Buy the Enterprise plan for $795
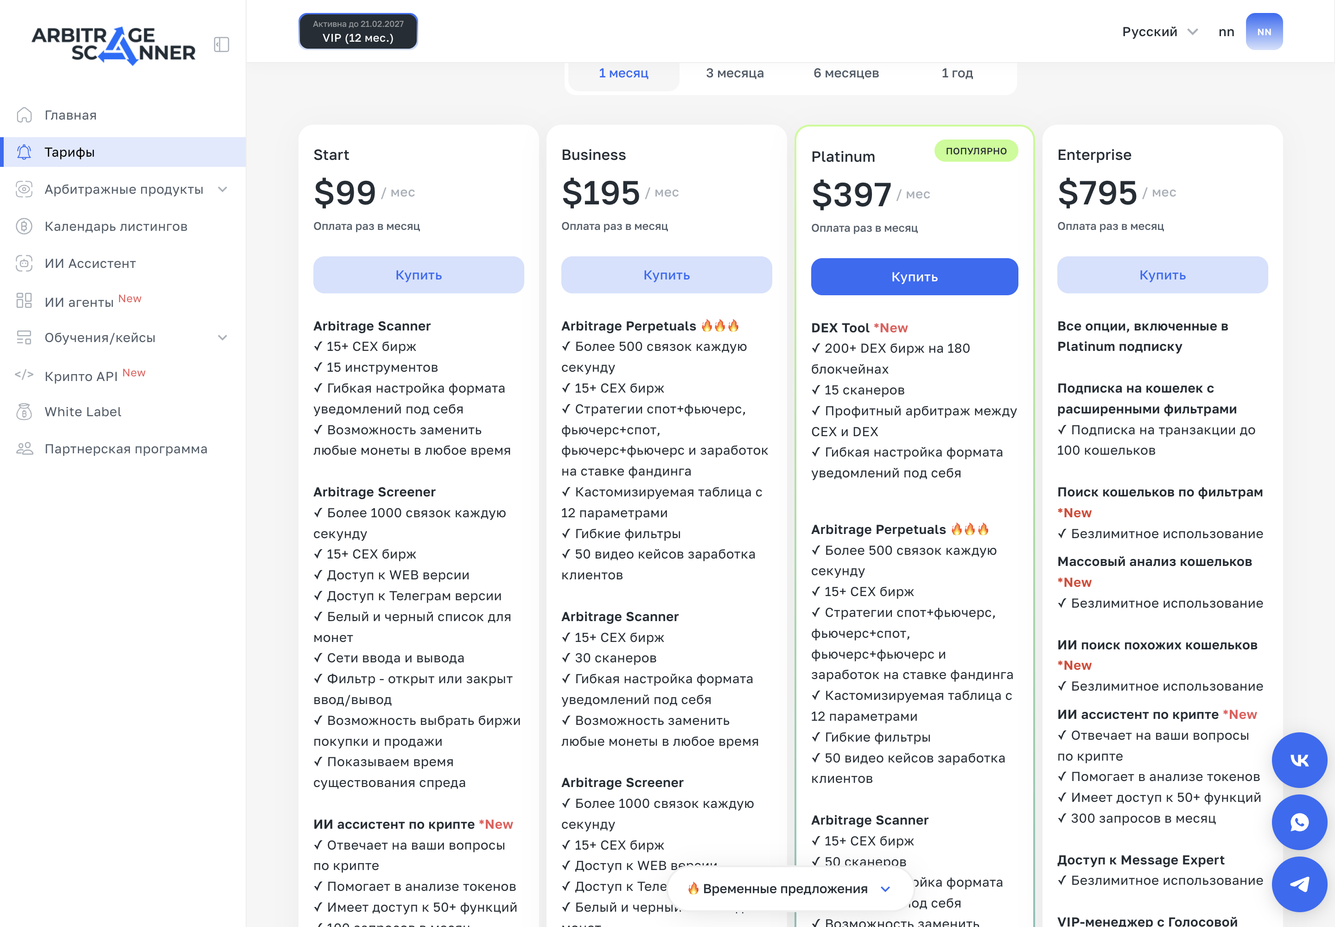1335x927 pixels. [x=1163, y=275]
